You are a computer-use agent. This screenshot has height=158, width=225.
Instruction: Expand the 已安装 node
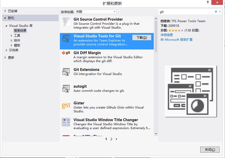5,11
